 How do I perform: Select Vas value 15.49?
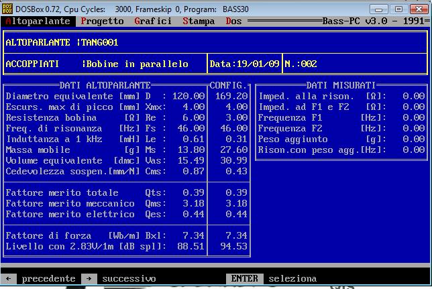pyautogui.click(x=191, y=161)
